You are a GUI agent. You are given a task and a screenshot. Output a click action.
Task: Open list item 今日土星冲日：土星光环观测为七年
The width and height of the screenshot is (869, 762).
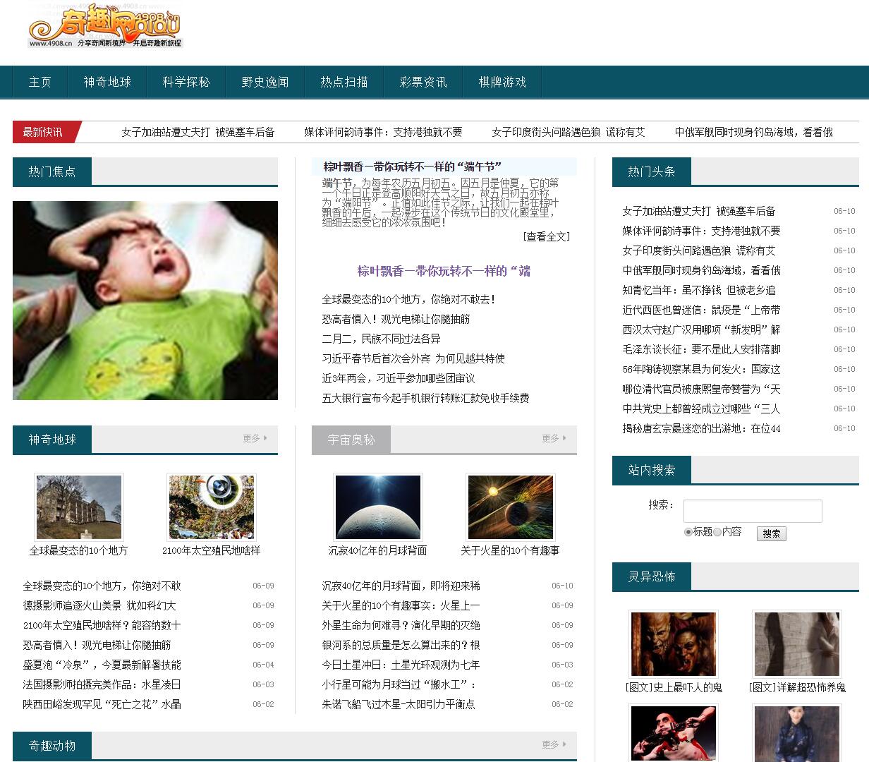point(401,665)
